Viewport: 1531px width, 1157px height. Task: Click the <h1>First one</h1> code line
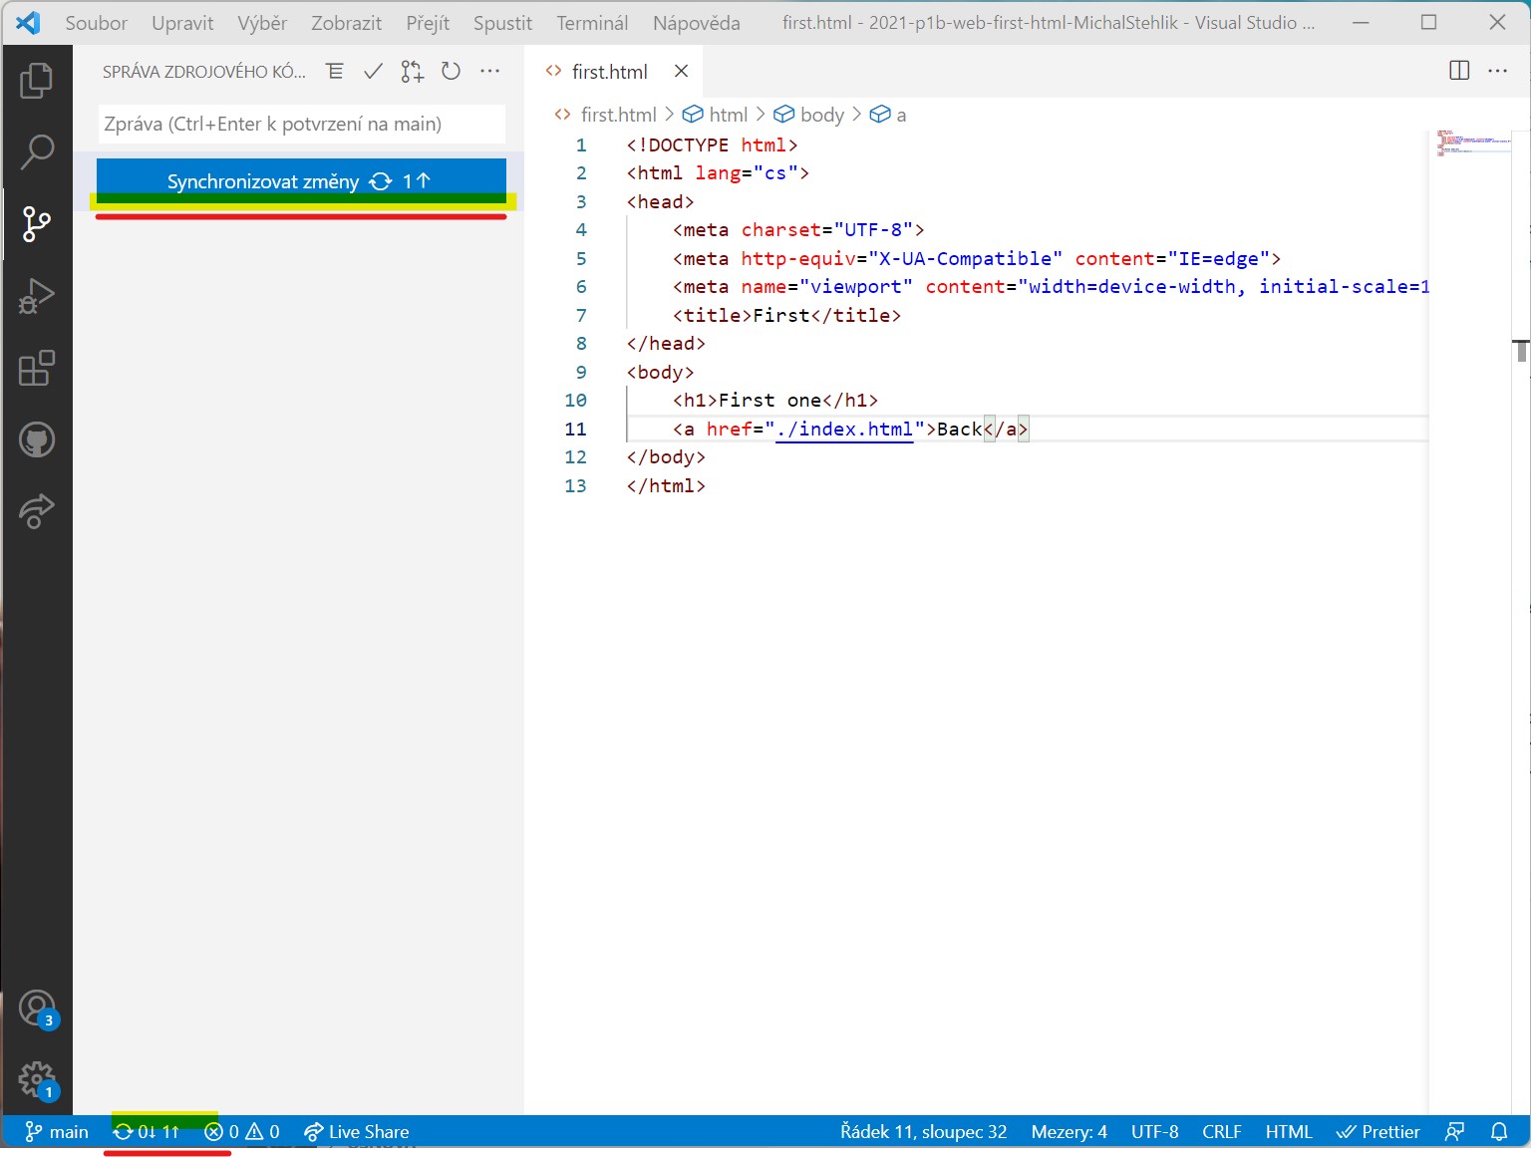click(775, 401)
